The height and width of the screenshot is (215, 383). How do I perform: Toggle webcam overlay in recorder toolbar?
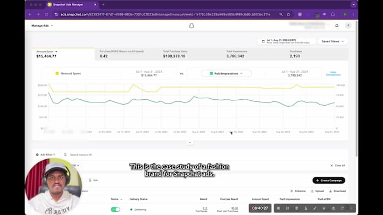305,208
